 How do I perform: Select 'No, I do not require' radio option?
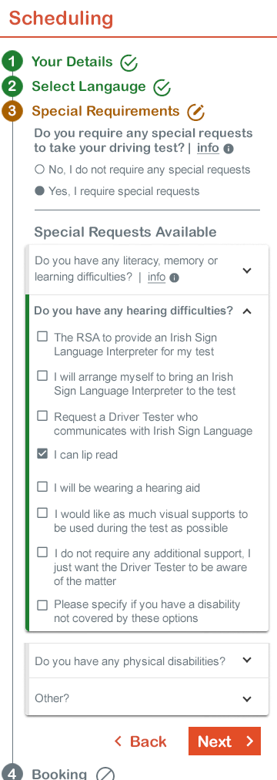coord(40,170)
